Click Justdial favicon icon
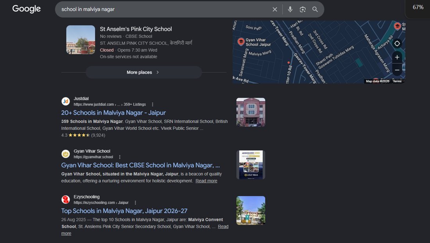Screen dimensions: 430x243 [x=66, y=101]
